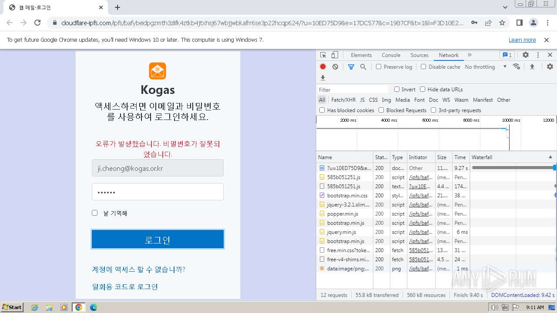557x313 pixels.
Task: Filter requests by Fetch/XHR
Action: click(343, 100)
